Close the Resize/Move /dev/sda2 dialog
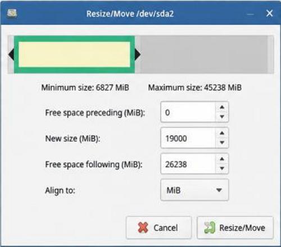281x247 pixels. (269, 14)
